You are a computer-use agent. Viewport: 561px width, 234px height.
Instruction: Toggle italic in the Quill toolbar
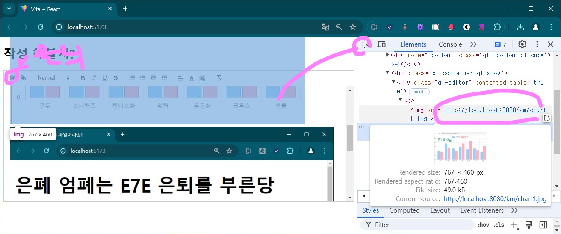coord(94,78)
